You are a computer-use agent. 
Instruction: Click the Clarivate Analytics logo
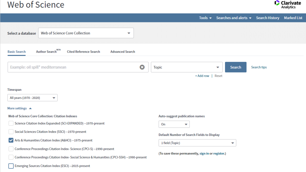pyautogui.click(x=288, y=5)
